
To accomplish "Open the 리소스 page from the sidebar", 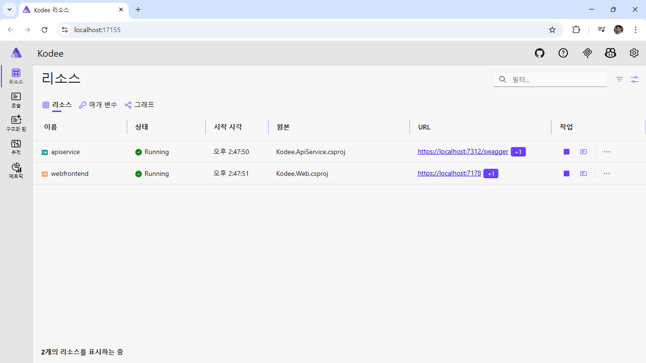I will click(x=16, y=76).
